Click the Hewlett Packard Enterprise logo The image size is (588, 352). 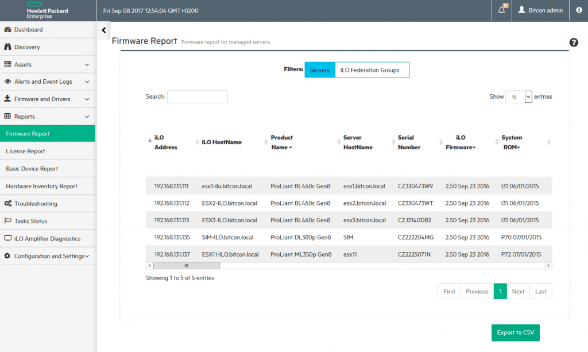point(47,10)
